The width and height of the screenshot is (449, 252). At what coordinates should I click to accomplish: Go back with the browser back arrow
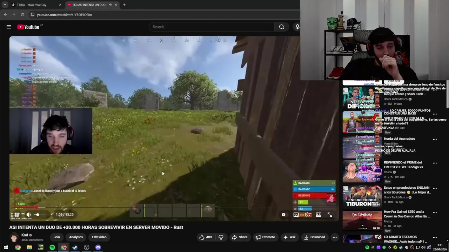point(5,15)
